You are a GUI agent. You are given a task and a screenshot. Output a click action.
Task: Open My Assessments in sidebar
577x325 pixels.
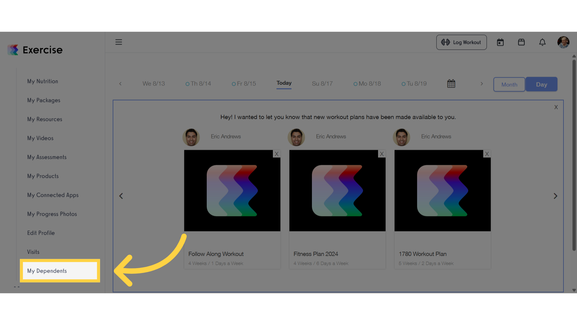pos(47,157)
